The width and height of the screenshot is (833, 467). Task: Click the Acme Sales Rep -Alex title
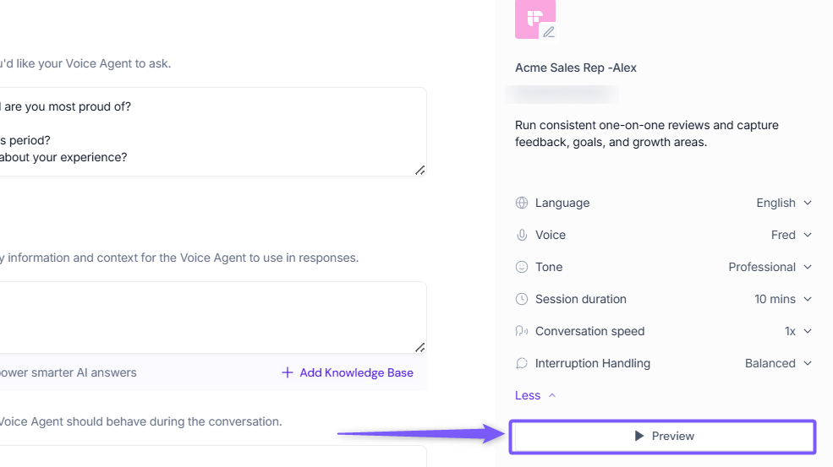click(575, 68)
